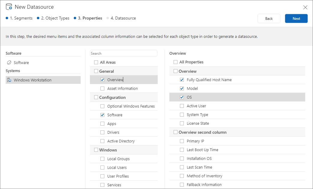Click the gray dot beside 4. Datasource
This screenshot has width=313, height=189.
[x=108, y=18]
